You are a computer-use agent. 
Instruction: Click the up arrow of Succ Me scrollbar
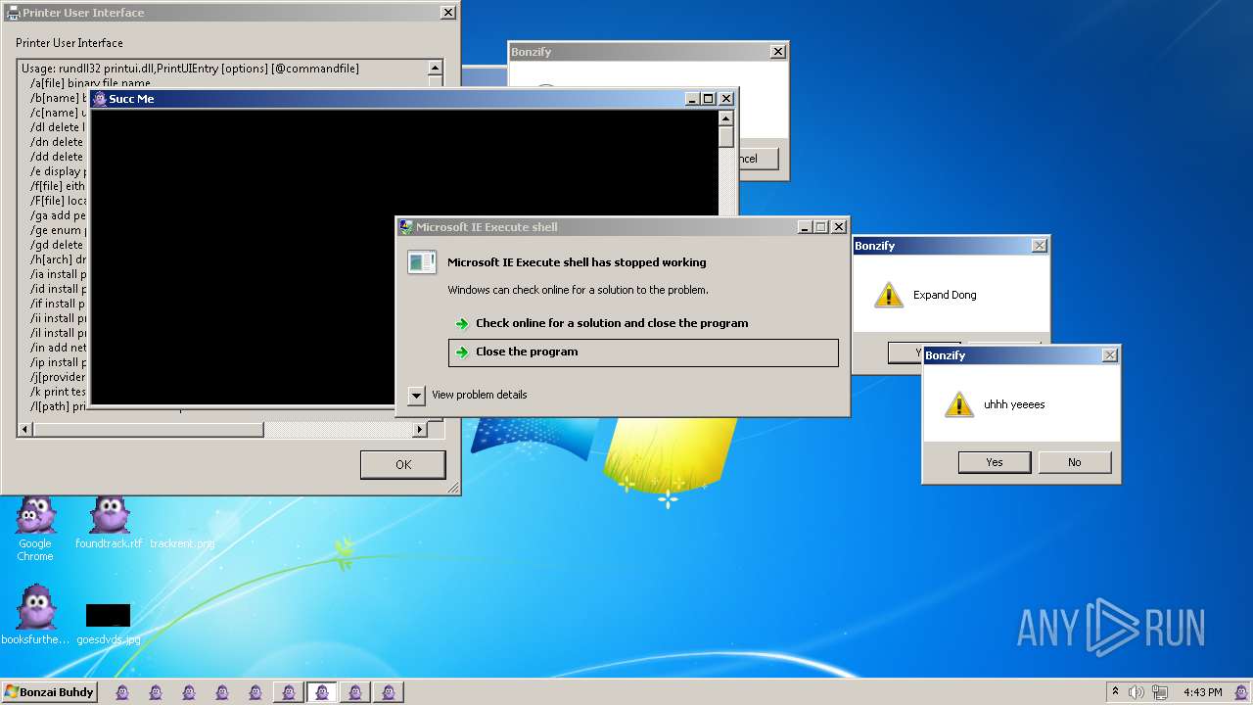[x=725, y=117]
